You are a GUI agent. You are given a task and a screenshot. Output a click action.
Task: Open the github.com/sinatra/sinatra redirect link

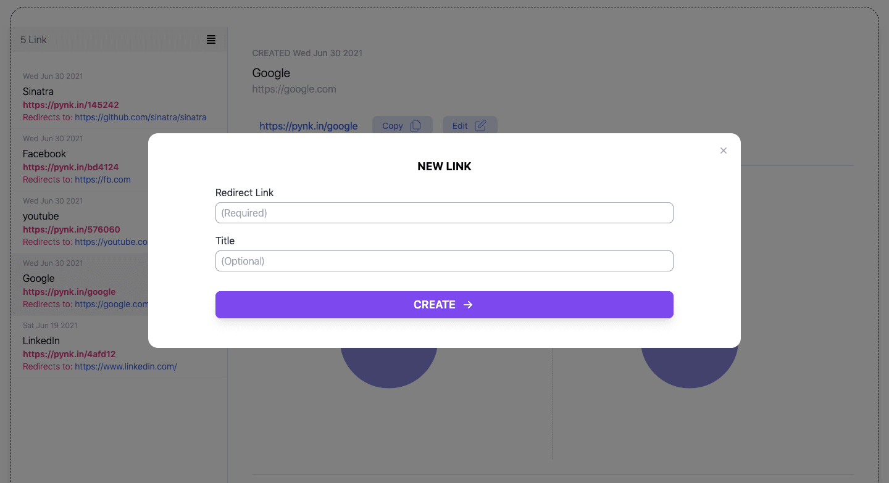pyautogui.click(x=141, y=117)
